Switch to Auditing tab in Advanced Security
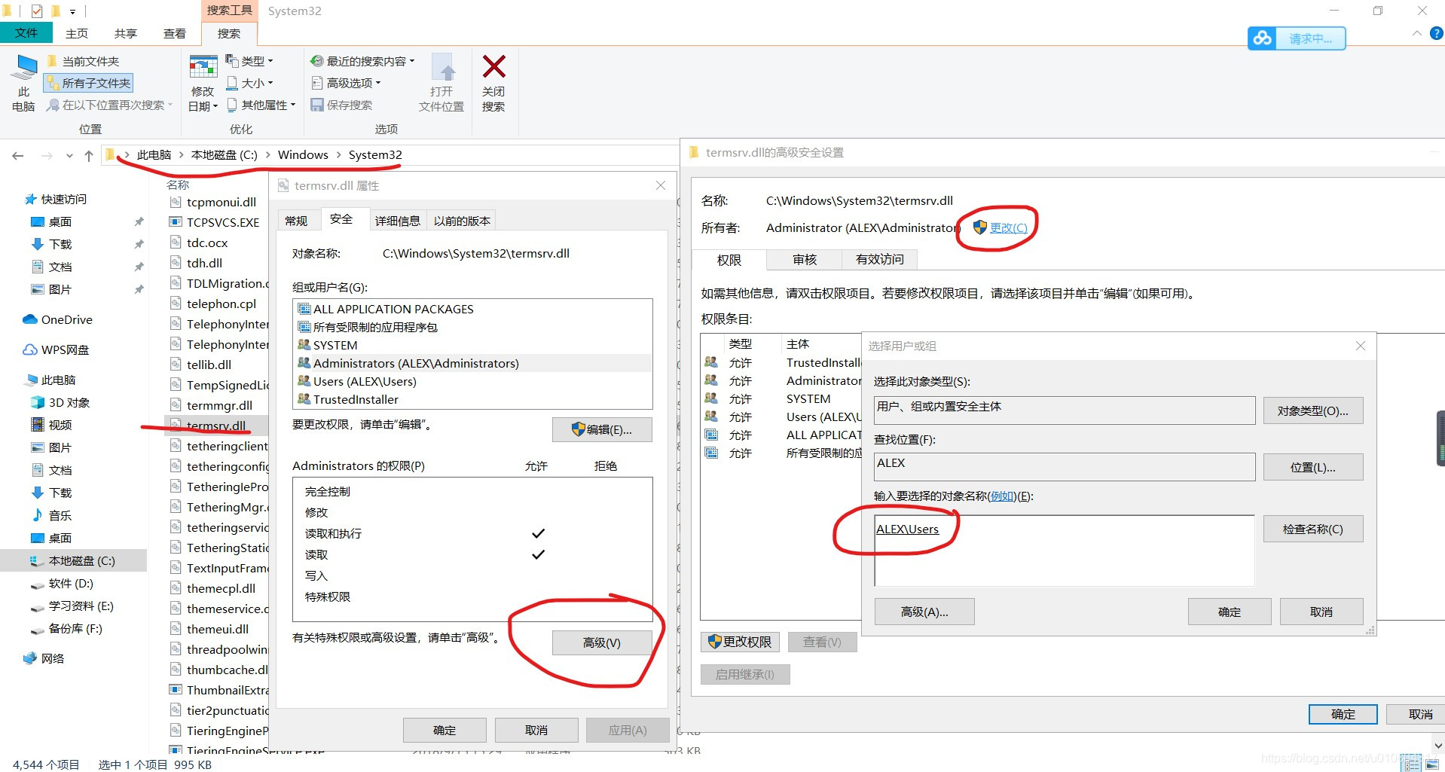 pos(805,259)
